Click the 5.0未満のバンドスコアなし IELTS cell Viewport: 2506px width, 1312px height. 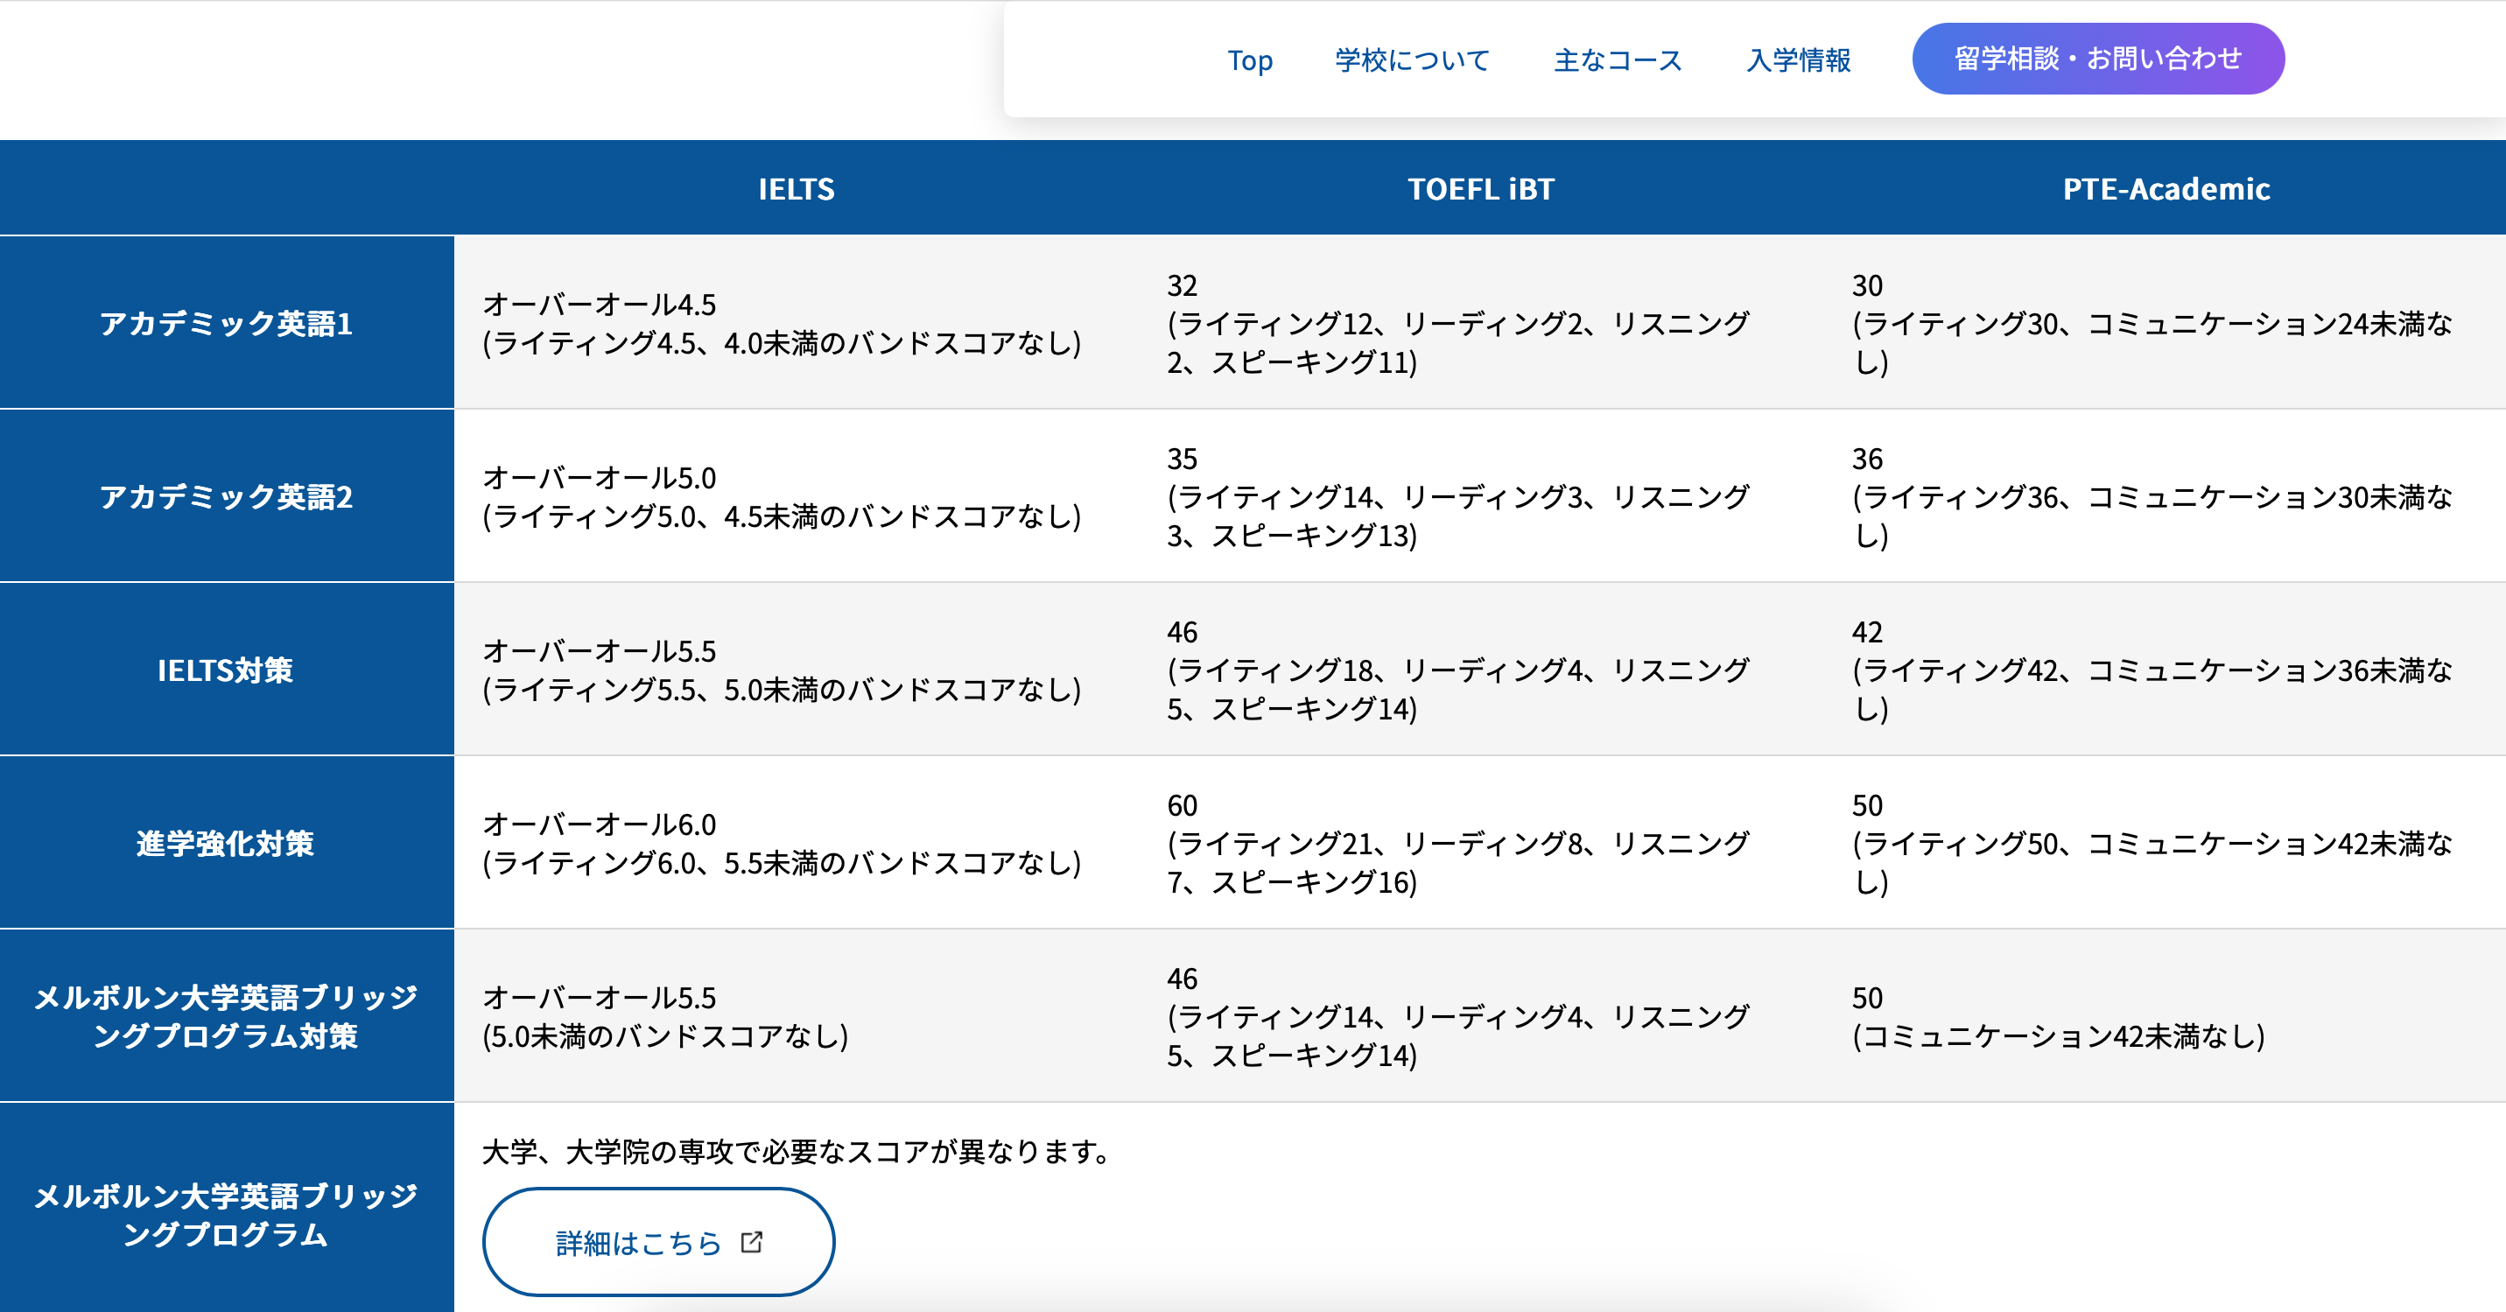pos(797,1015)
